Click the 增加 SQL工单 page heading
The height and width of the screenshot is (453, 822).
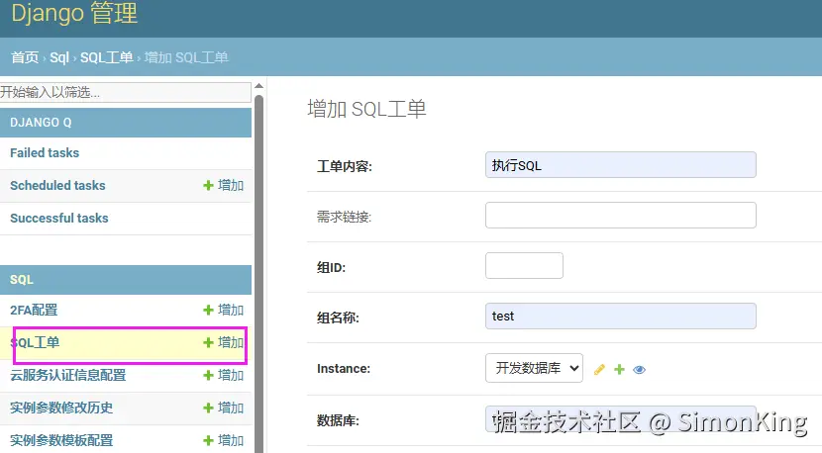pyautogui.click(x=366, y=109)
